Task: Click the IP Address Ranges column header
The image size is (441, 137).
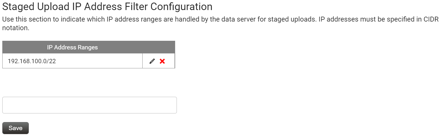Action: pyautogui.click(x=72, y=47)
